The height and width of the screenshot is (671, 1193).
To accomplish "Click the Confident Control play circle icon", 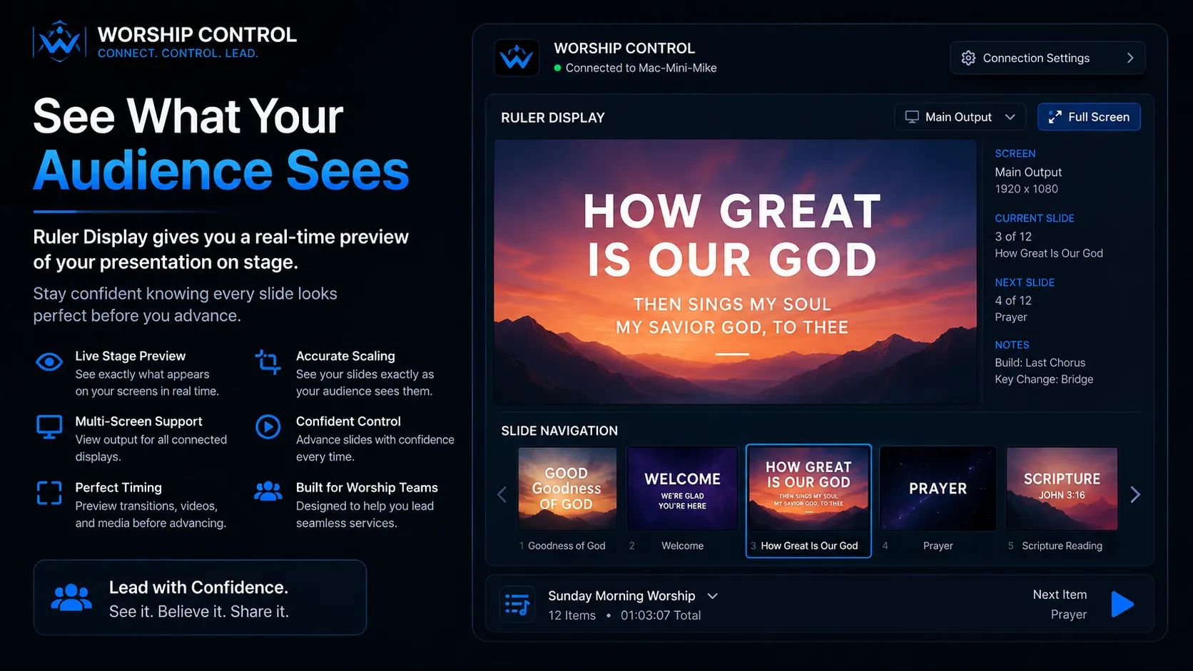I will (x=268, y=427).
